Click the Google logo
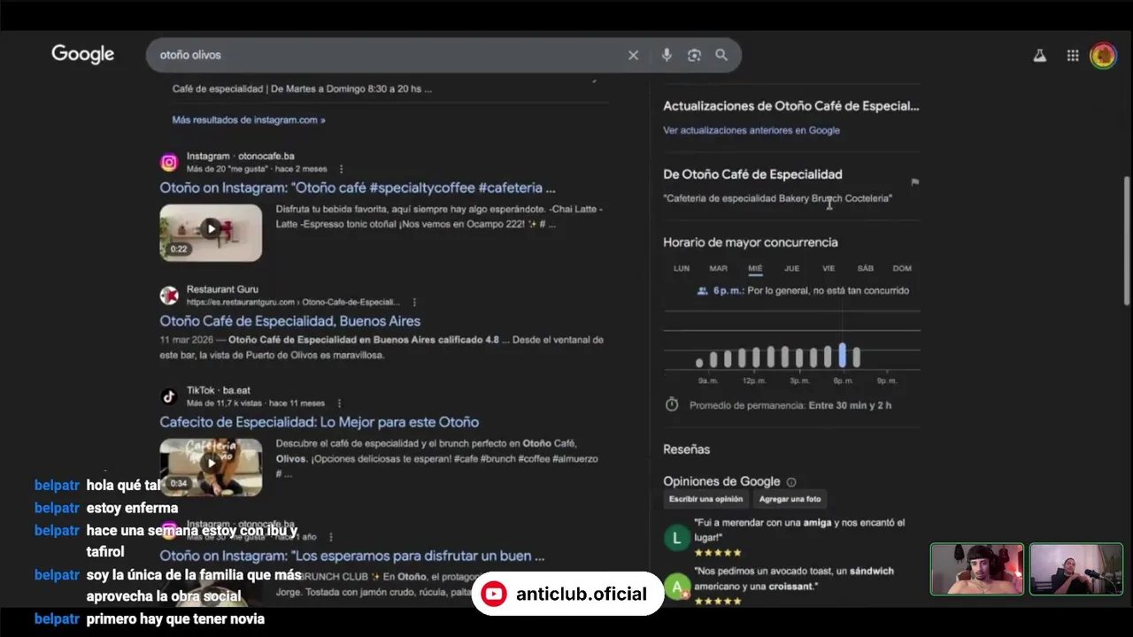This screenshot has width=1133, height=637. point(82,55)
